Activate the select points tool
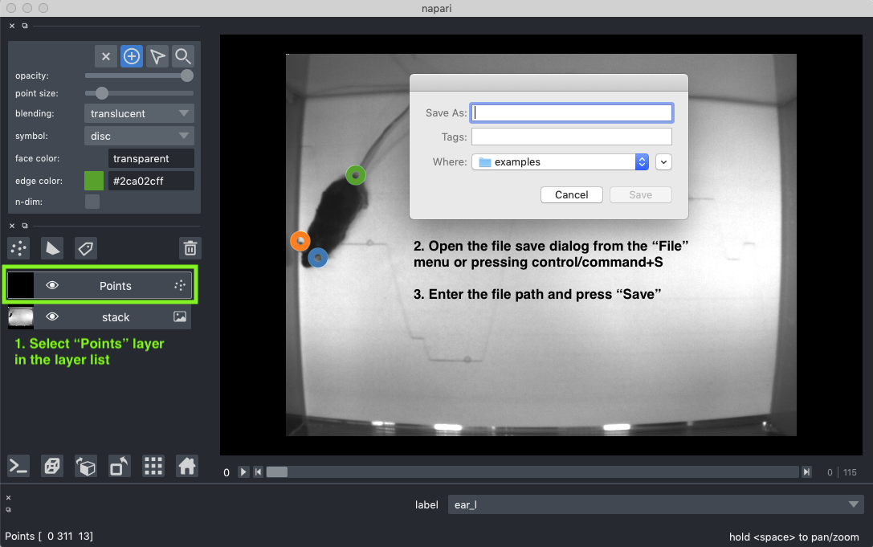This screenshot has width=873, height=547. click(x=157, y=56)
